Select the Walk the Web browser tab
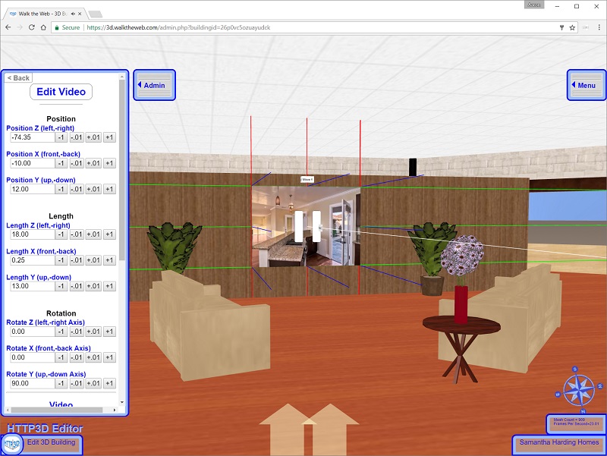This screenshot has width=607, height=456. (45, 14)
